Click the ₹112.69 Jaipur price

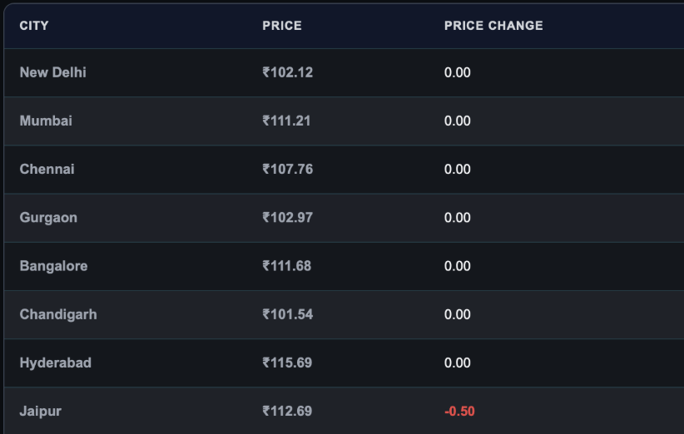[287, 411]
